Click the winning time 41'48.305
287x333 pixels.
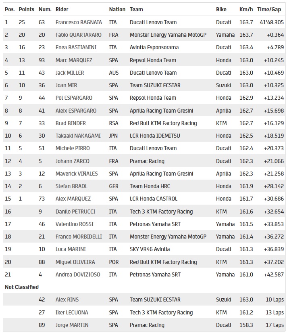coord(270,22)
